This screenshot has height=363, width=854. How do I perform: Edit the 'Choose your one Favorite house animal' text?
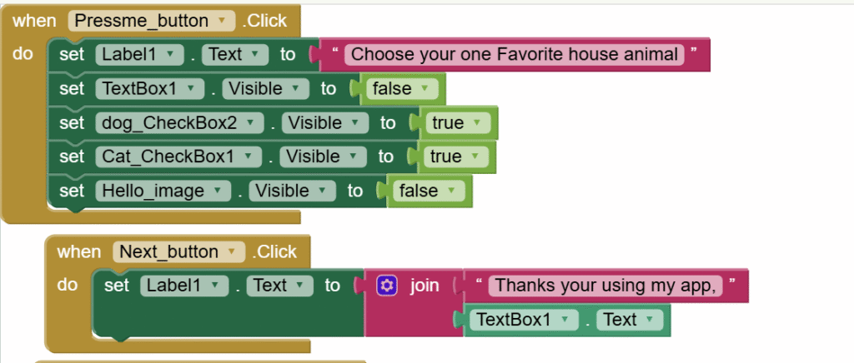(514, 54)
